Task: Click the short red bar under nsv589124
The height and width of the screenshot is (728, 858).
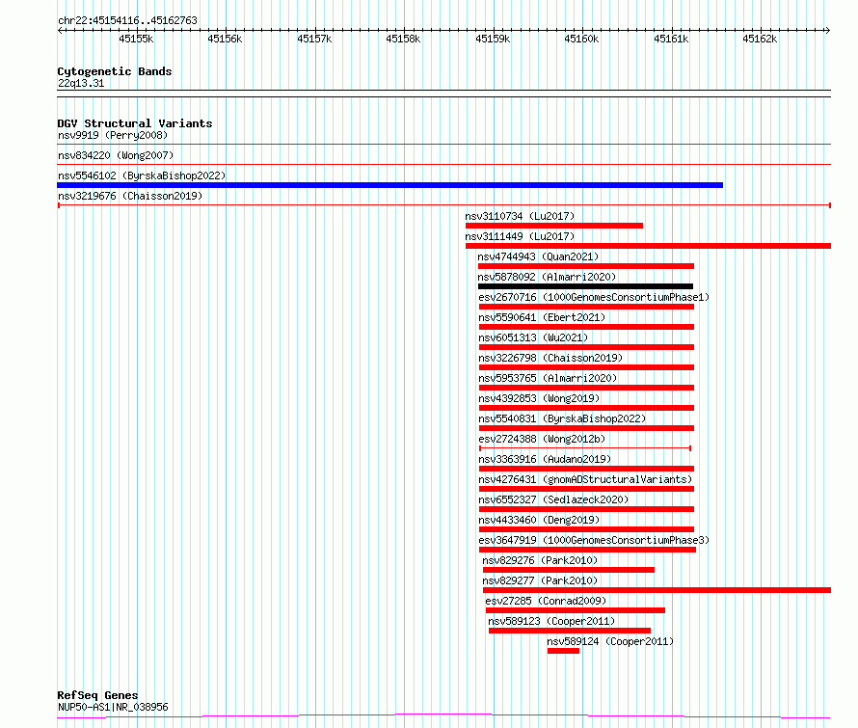Action: pos(563,651)
